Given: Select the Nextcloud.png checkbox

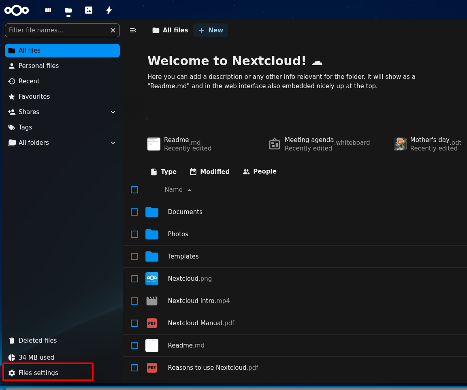Looking at the screenshot, I should [134, 279].
